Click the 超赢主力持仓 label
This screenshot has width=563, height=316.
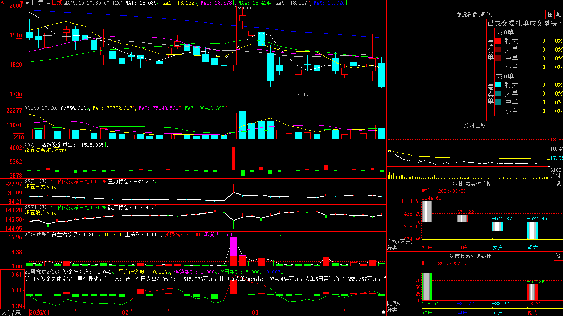click(40, 186)
